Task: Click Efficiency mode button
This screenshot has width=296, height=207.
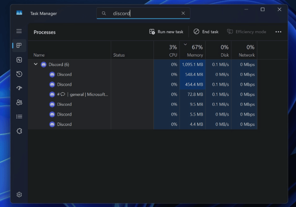Action: click(x=247, y=32)
